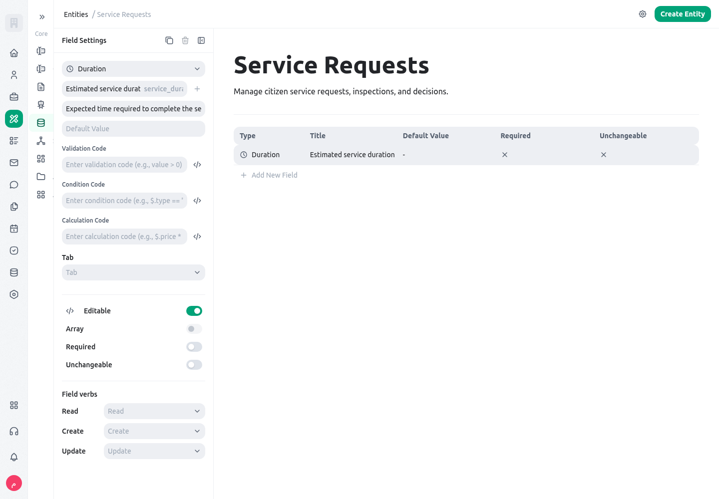719x499 pixels.
Task: Enable the Required toggle
Action: click(x=194, y=347)
